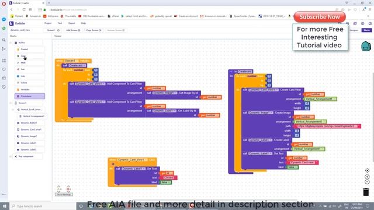
Task: Open the Text blocks drawer
Action: point(30,69)
